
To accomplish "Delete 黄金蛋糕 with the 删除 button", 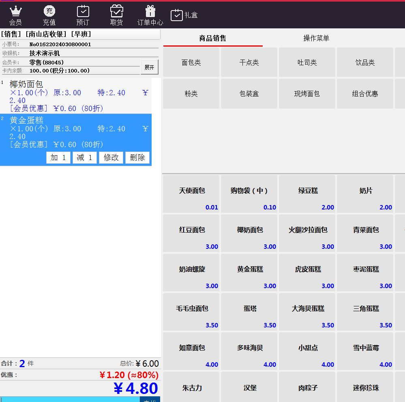I will coord(137,158).
